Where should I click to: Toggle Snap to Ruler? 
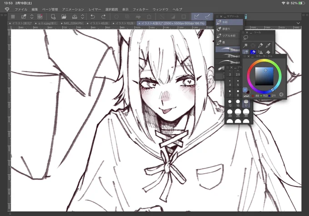click(196, 17)
